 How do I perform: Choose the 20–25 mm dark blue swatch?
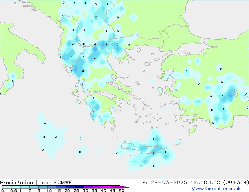pos(70,187)
